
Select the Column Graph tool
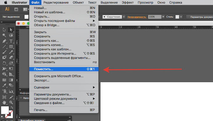11,91
